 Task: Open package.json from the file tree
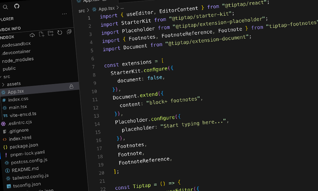click(x=24, y=146)
